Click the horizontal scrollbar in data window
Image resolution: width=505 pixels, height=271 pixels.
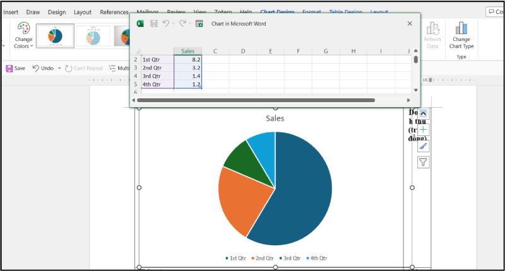click(256, 100)
